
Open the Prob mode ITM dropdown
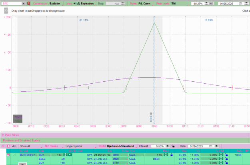click(x=171, y=4)
